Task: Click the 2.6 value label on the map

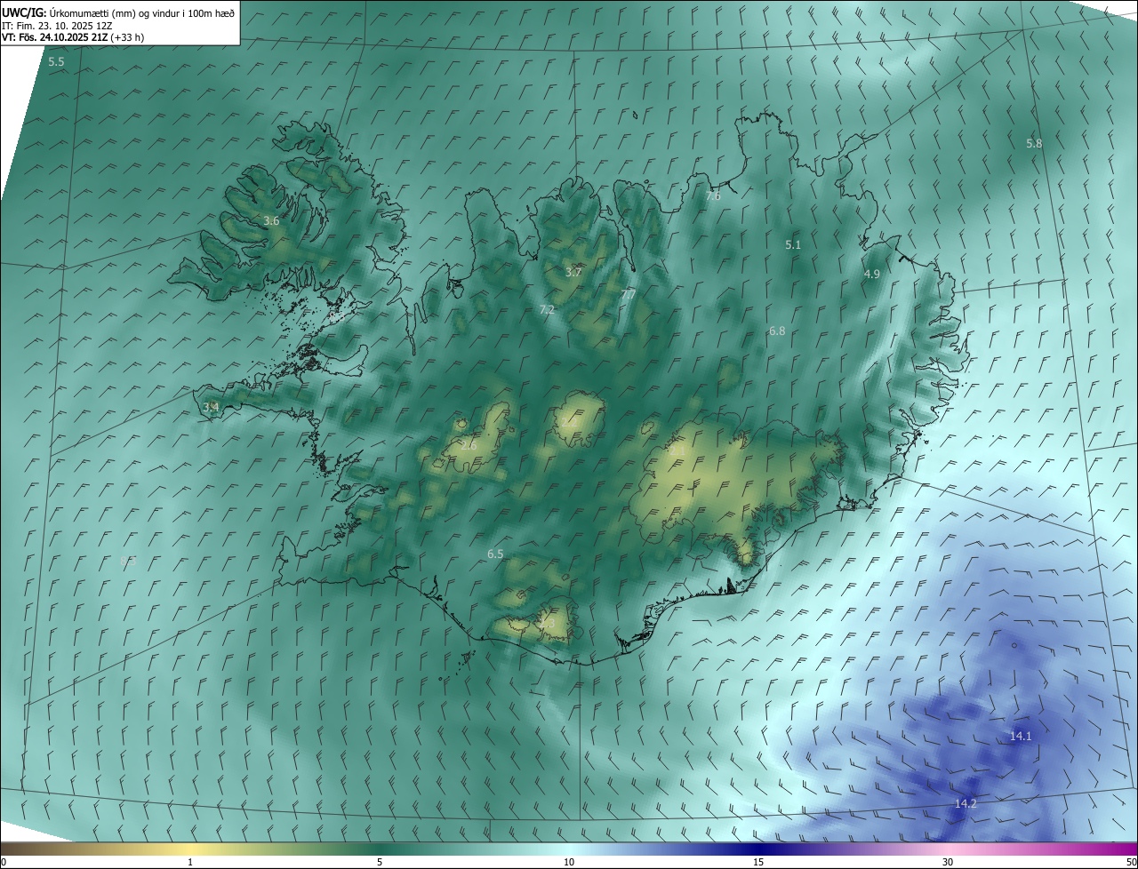Action: click(x=469, y=445)
